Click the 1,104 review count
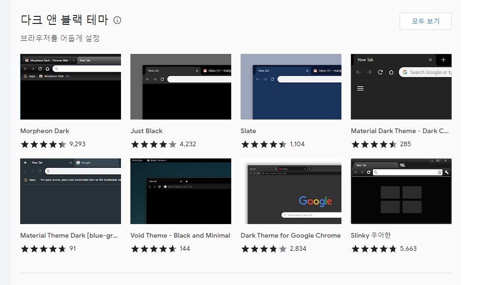Image resolution: width=492 pixels, height=285 pixels. click(297, 144)
